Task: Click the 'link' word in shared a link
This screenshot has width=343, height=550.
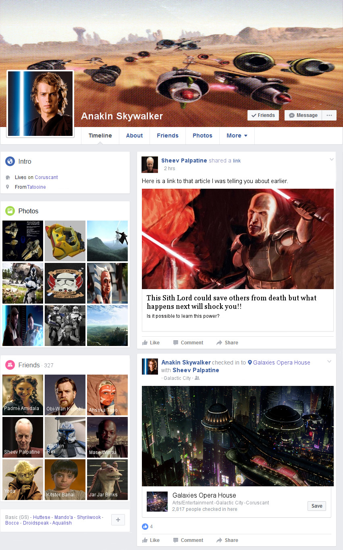Action: coord(237,160)
